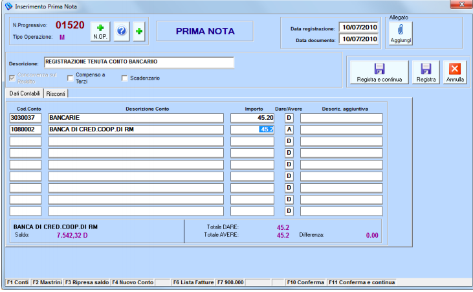
Task: Click the green plus icon right of the help button
Action: 139,32
